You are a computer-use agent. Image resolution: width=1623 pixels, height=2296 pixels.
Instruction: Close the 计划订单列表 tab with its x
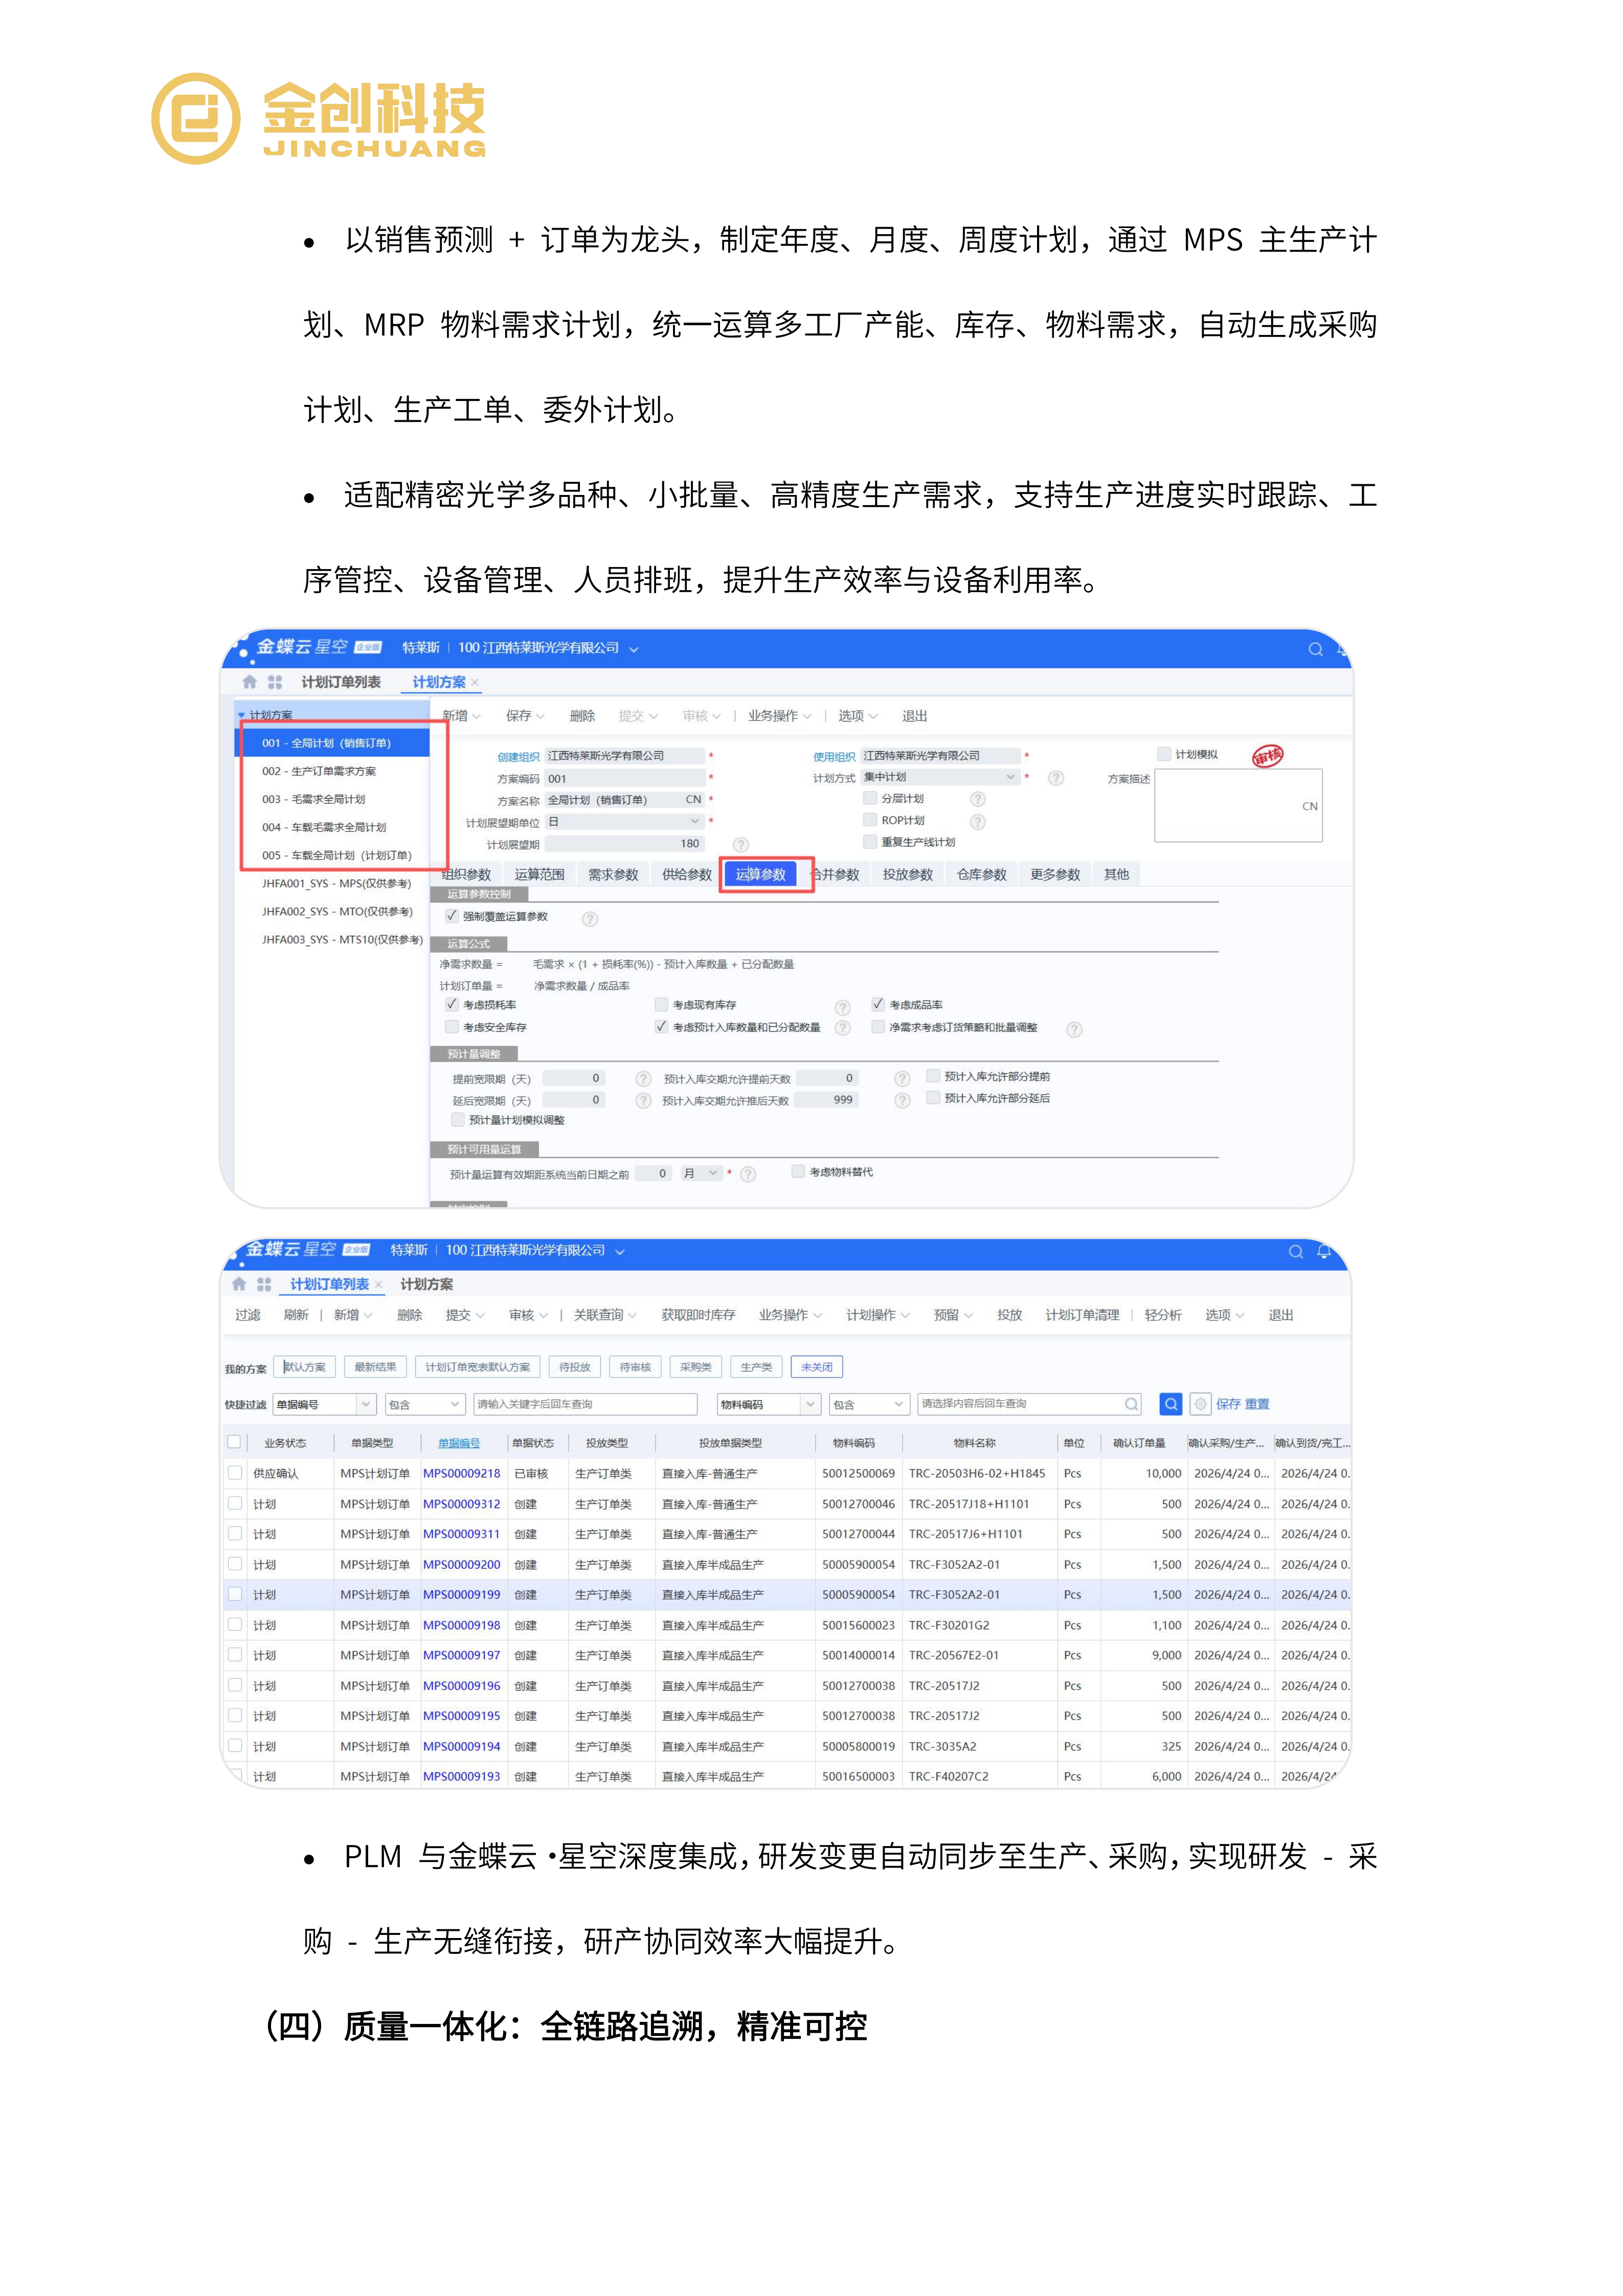point(378,1285)
